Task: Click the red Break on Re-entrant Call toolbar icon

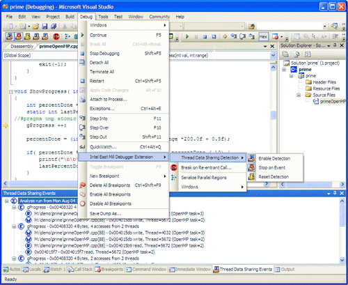Action: pos(56,36)
